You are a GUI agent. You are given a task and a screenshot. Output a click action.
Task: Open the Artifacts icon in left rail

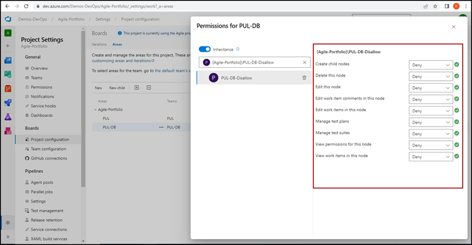(x=8, y=131)
